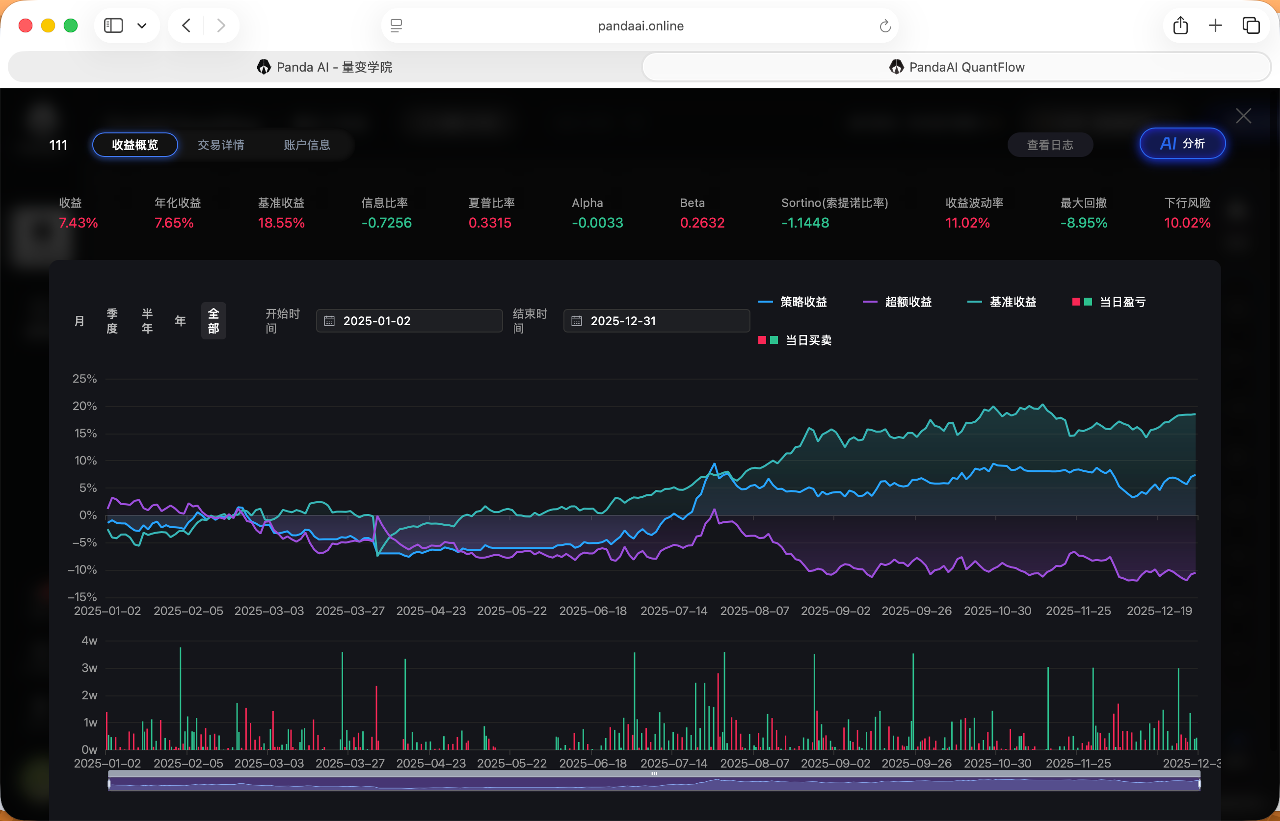Switch to the Panda AI - 量变学院 tab
The width and height of the screenshot is (1280, 821).
click(325, 67)
